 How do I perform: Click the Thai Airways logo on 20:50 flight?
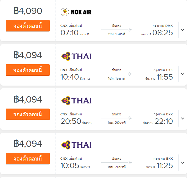(x=76, y=101)
